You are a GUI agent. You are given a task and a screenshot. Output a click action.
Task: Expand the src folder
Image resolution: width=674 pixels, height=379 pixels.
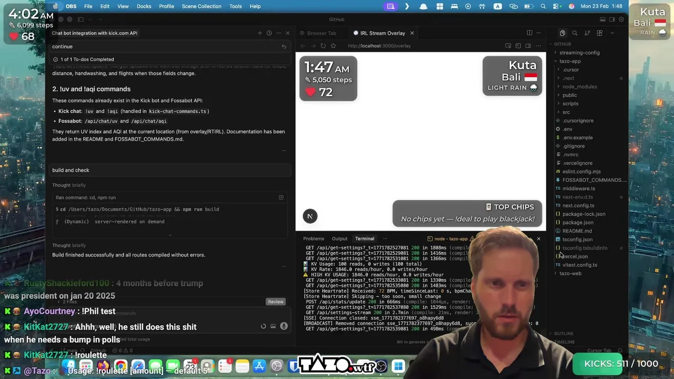[566, 112]
